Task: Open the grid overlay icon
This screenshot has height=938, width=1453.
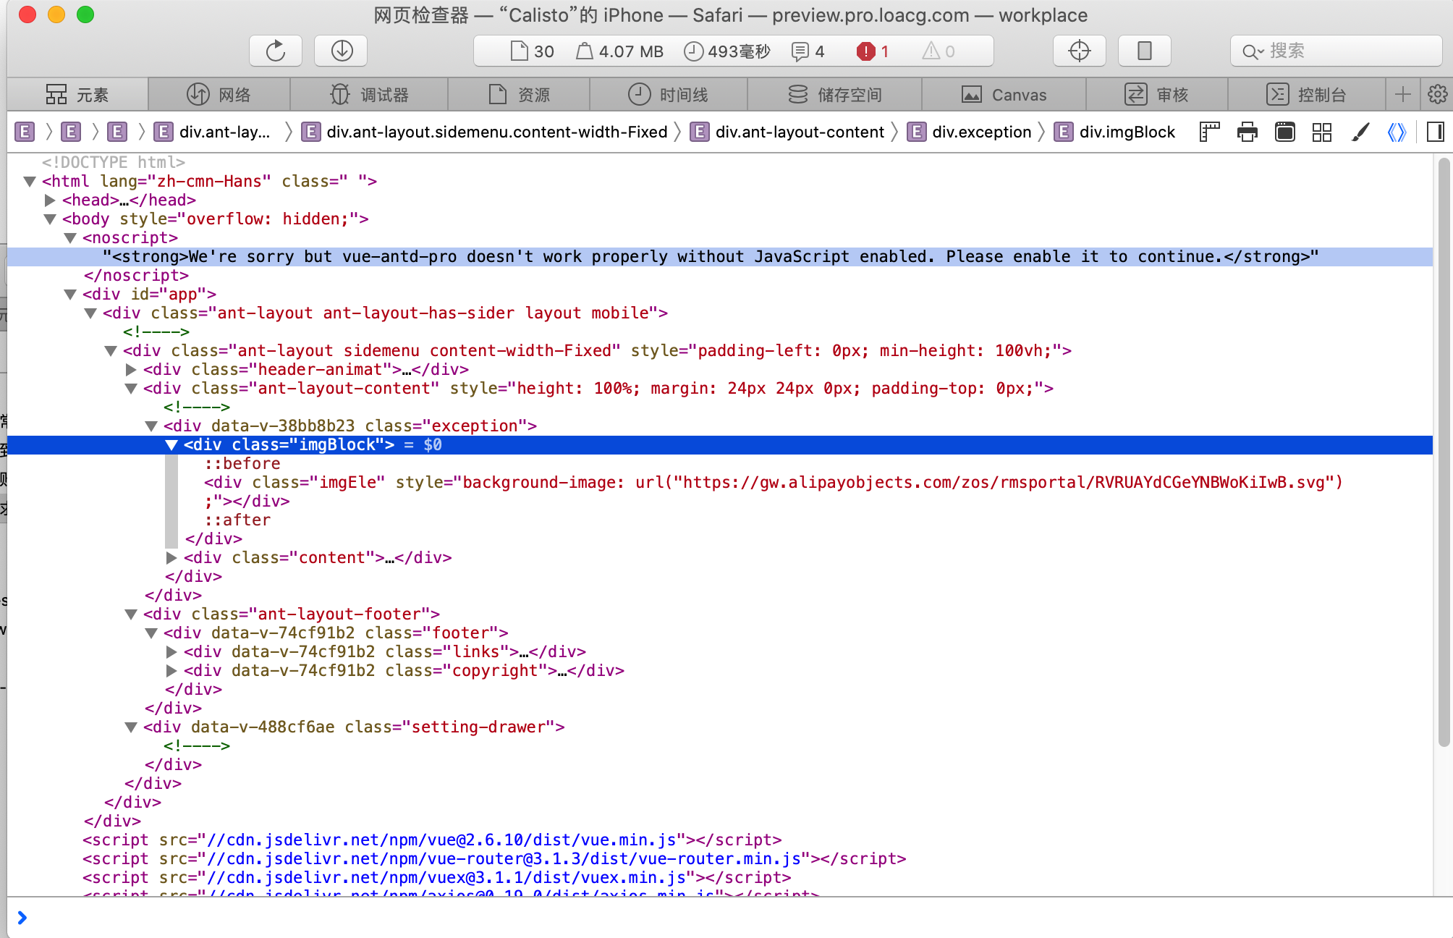Action: (x=1321, y=132)
